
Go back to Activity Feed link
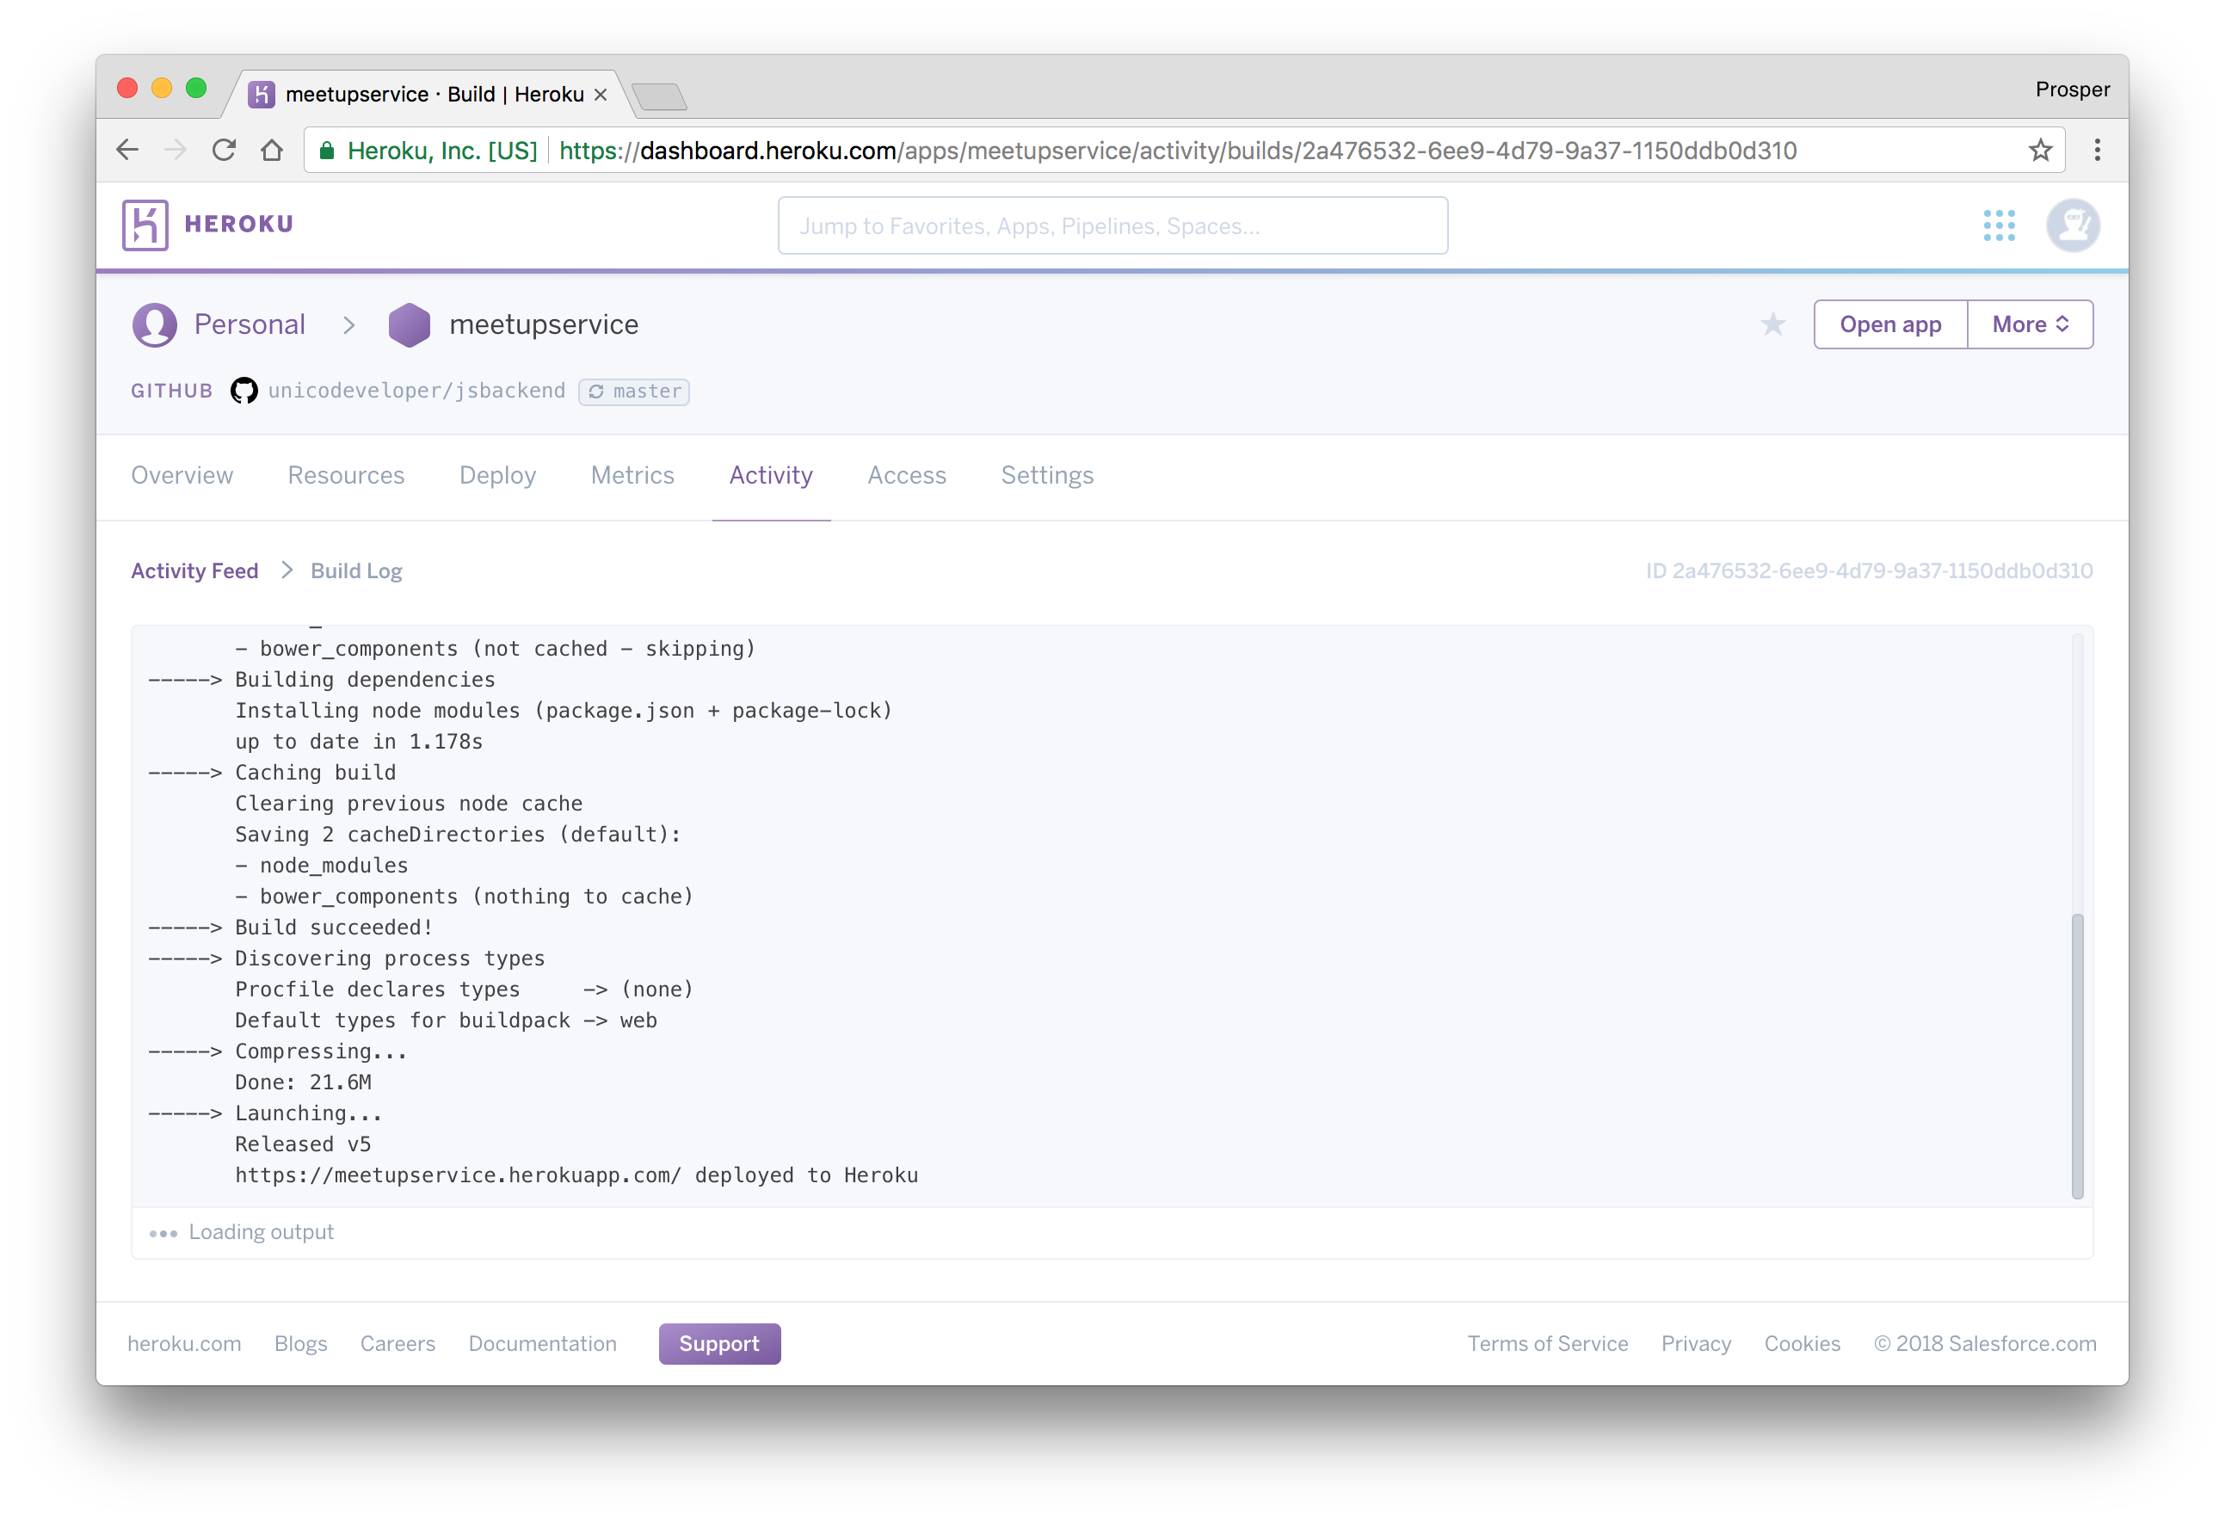tap(194, 571)
